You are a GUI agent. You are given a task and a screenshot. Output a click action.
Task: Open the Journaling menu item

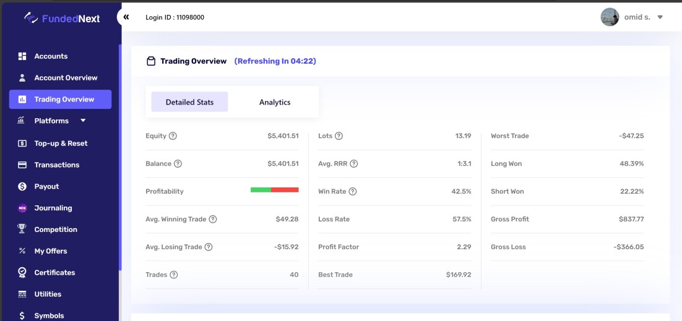53,208
